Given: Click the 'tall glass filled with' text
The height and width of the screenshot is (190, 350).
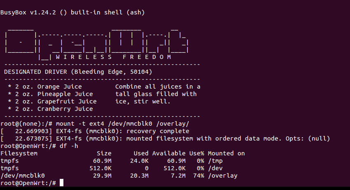Looking at the screenshot, I should [x=156, y=94].
